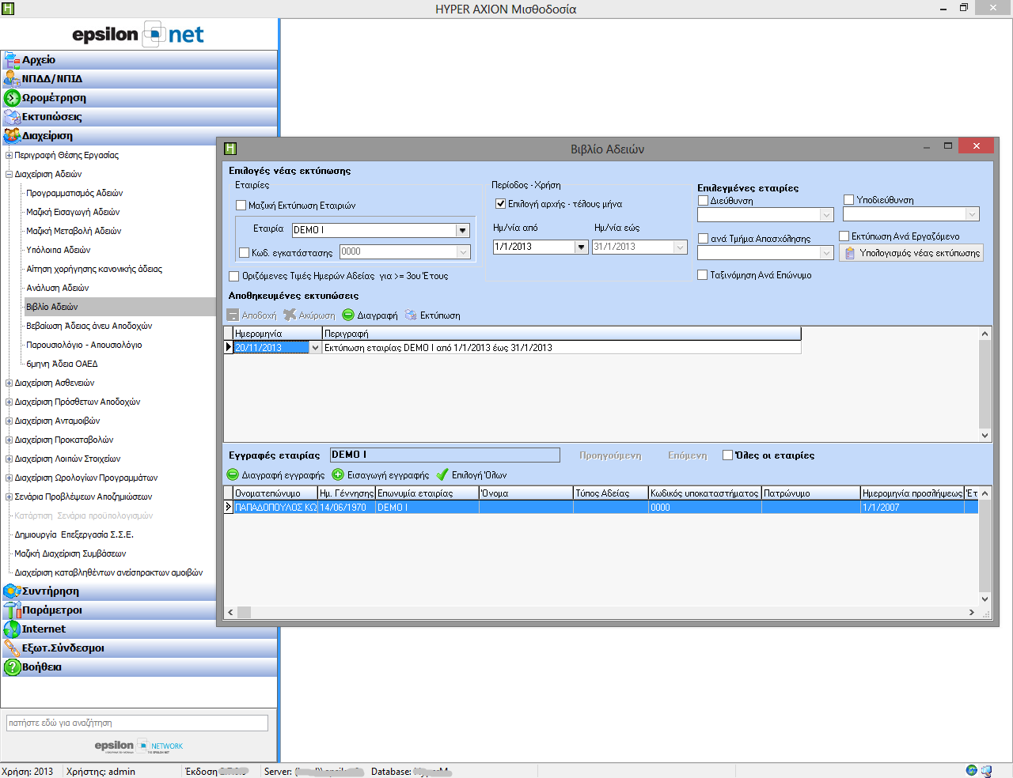Click the Εισαγωγή εγγραφής plus icon
The width and height of the screenshot is (1013, 778).
coord(338,474)
